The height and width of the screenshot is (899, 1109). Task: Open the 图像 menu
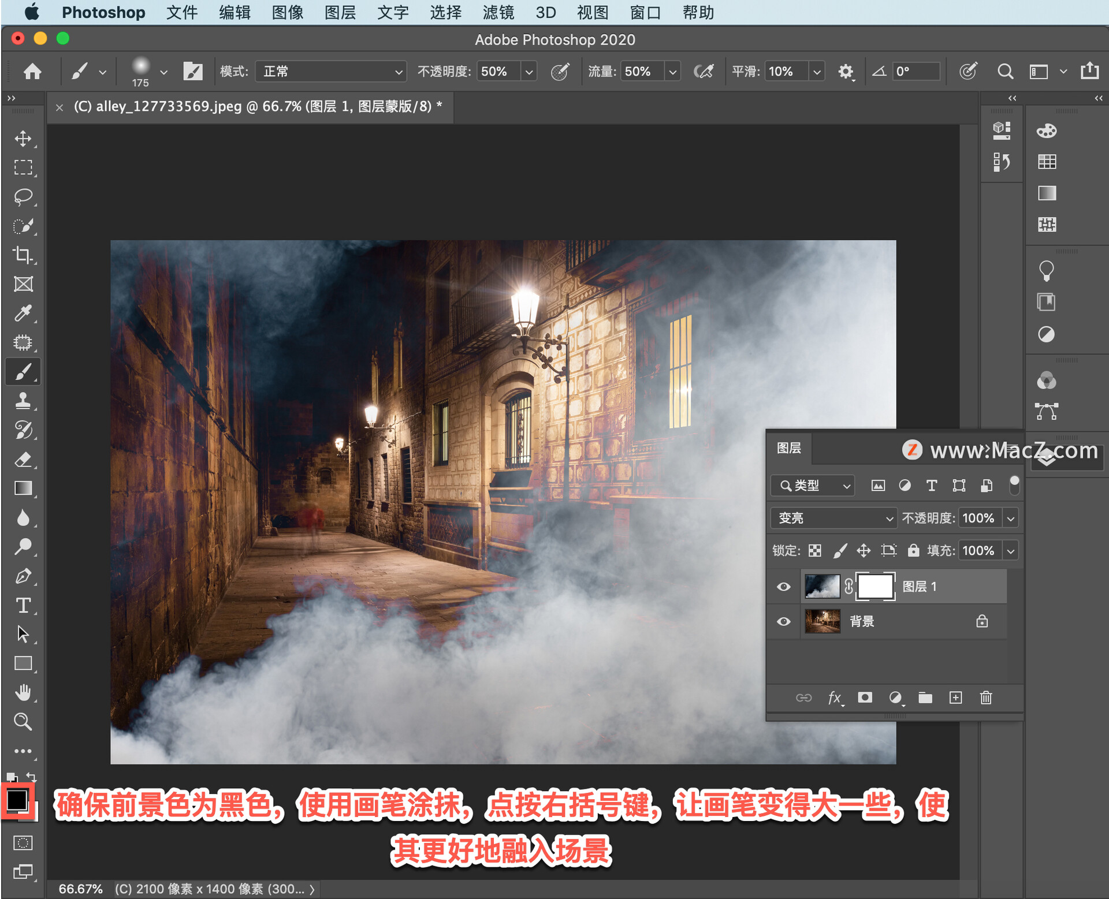click(x=288, y=12)
